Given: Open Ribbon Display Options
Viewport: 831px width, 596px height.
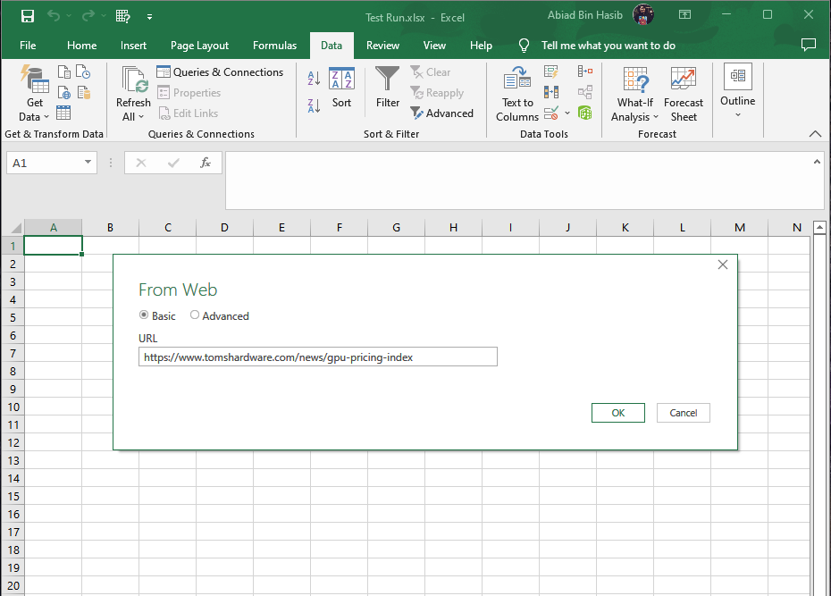Looking at the screenshot, I should [684, 14].
